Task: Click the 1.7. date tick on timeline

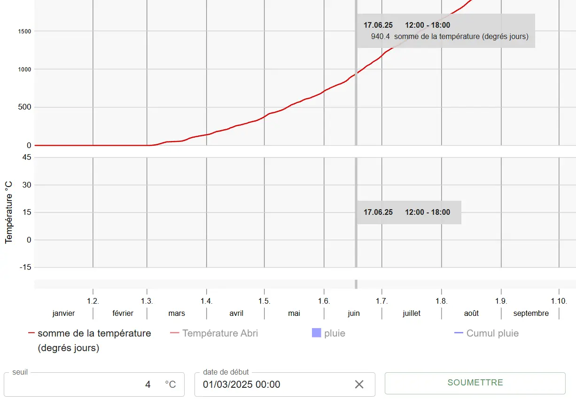Action: point(381,301)
